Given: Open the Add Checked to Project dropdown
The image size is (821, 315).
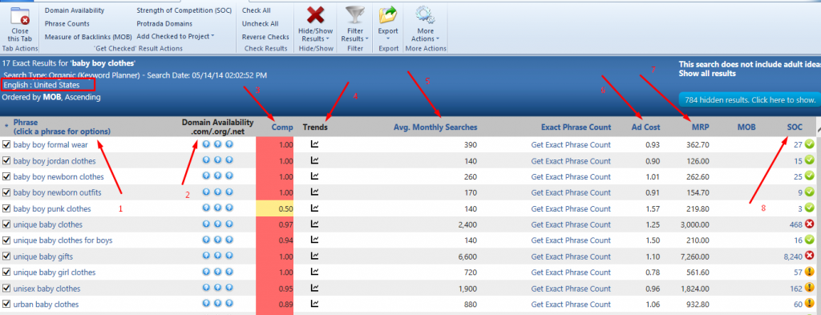Looking at the screenshot, I should click(176, 36).
